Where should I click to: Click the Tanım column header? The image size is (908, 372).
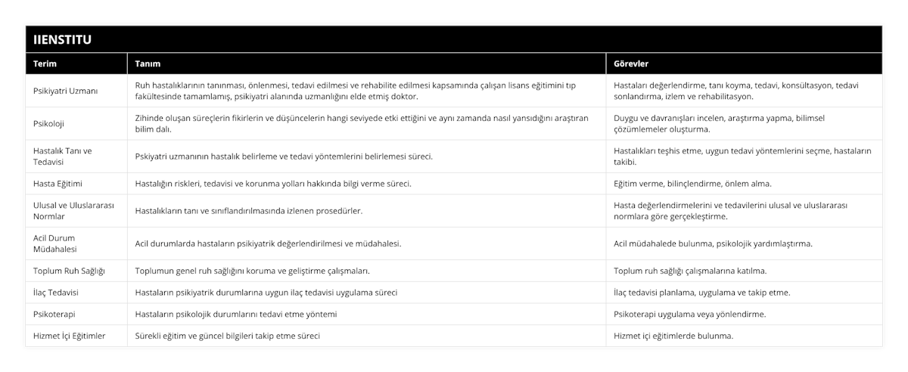148,64
